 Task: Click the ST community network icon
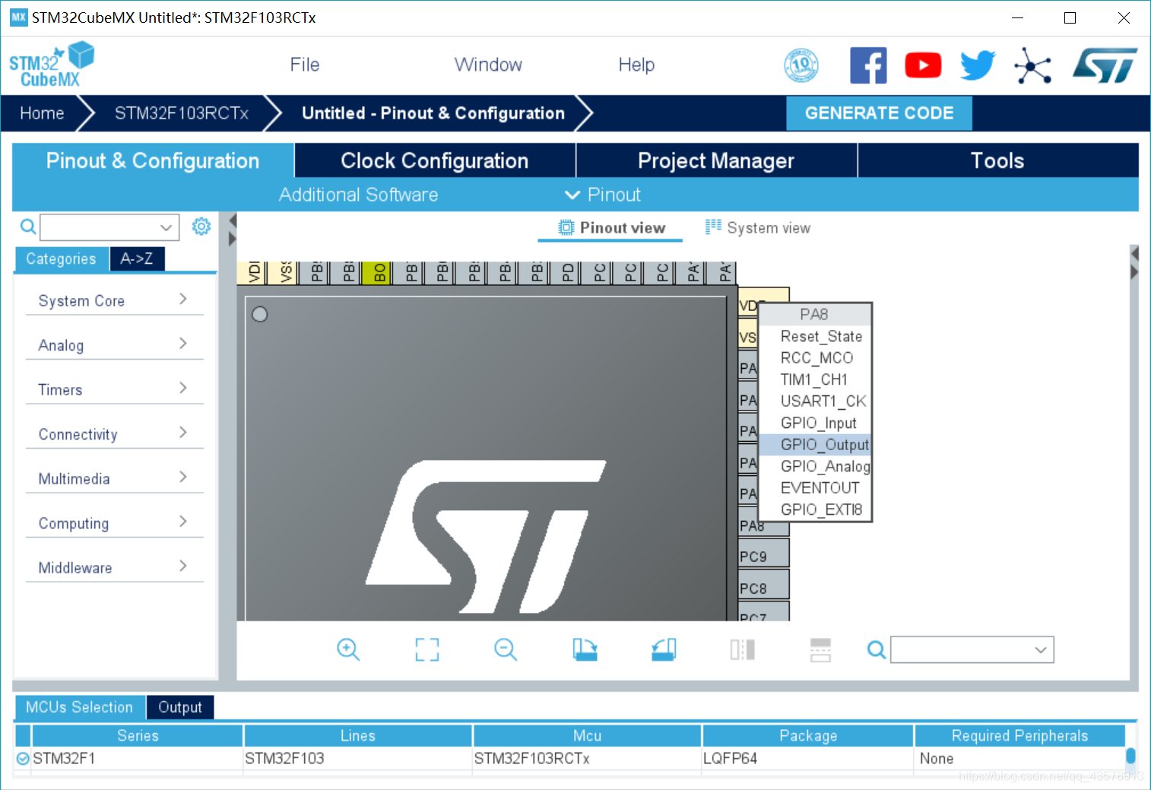point(1032,65)
